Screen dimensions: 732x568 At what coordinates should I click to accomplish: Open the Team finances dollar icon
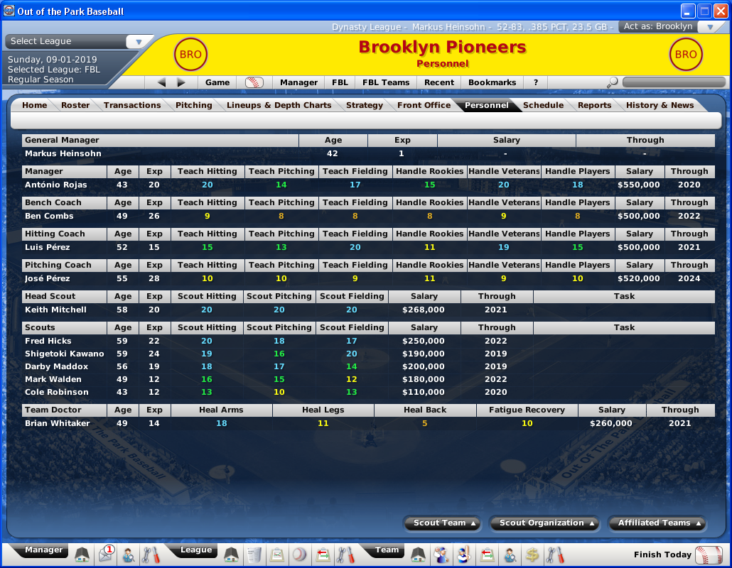[532, 555]
